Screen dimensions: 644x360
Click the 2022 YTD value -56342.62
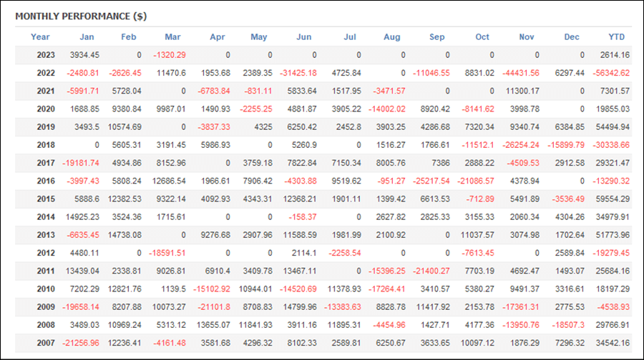click(x=611, y=73)
